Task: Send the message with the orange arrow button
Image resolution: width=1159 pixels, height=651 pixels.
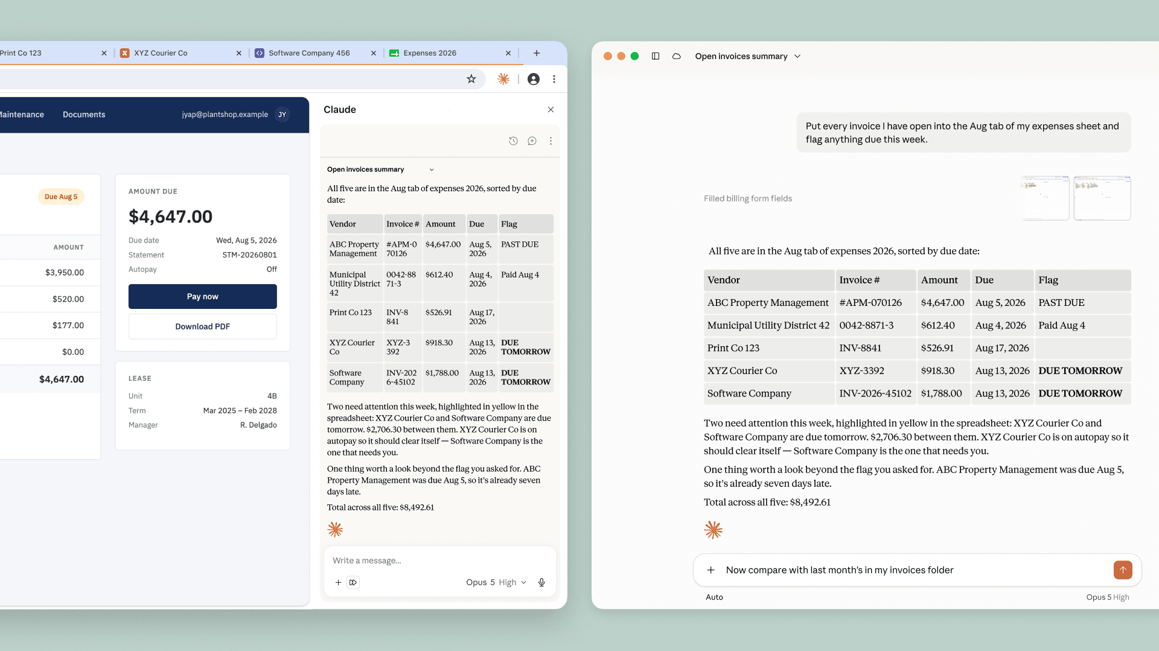Action: [x=1123, y=570]
